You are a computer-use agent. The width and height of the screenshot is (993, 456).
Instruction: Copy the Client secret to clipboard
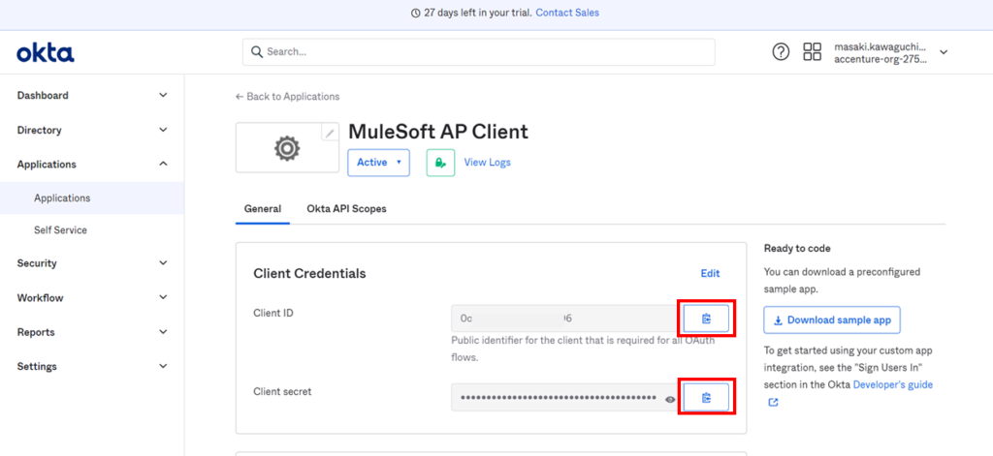coord(706,397)
